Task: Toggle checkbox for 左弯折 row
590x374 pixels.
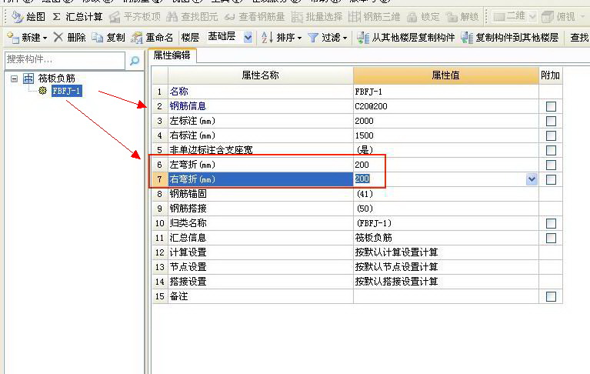Action: point(551,165)
